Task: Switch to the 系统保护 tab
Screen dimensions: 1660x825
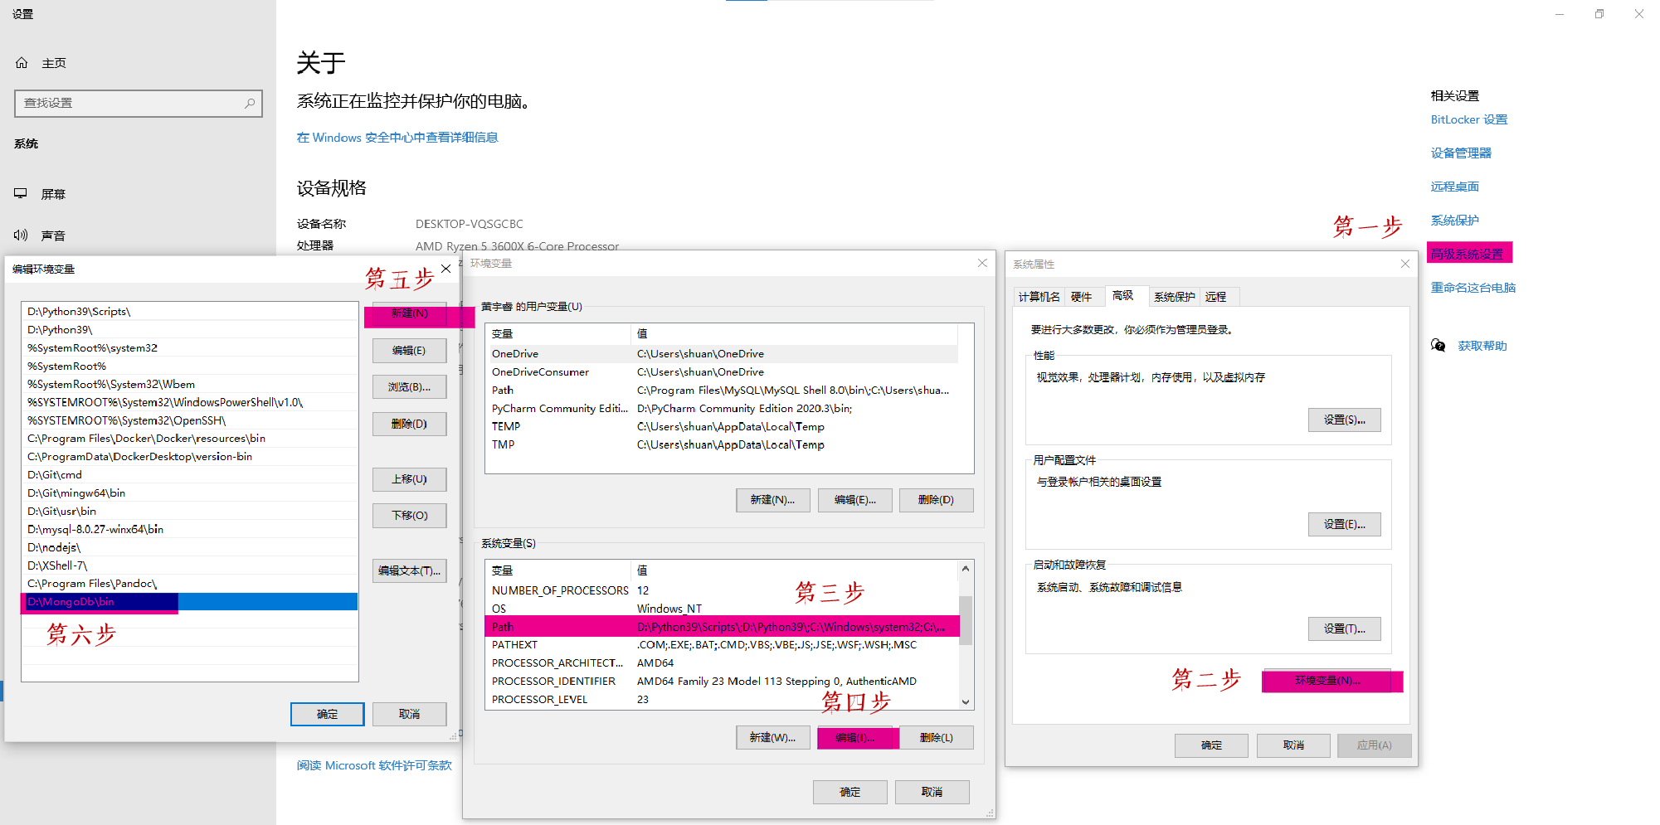Action: click(x=1175, y=297)
